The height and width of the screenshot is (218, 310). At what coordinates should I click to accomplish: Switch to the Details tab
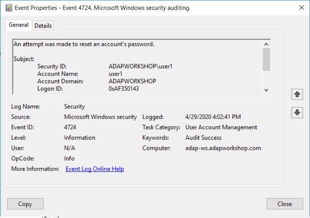pos(43,26)
